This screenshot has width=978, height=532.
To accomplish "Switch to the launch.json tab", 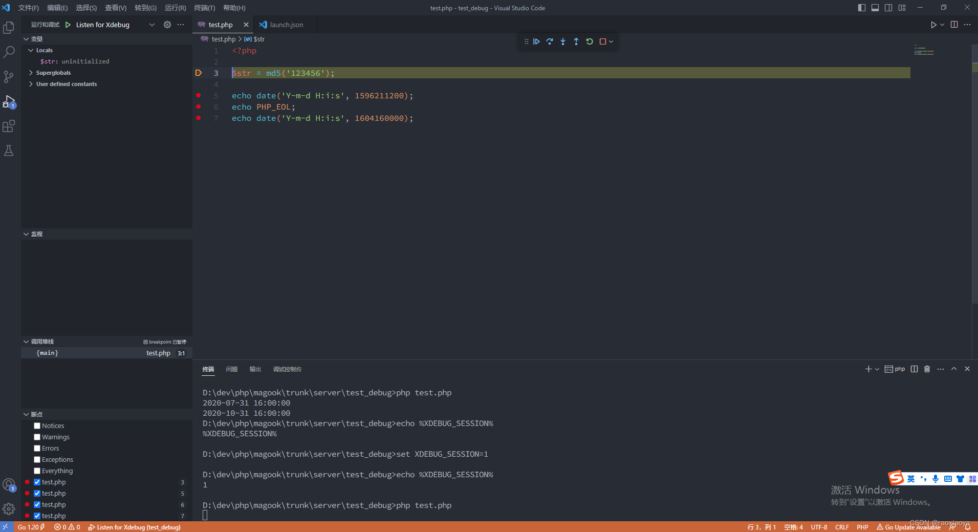I will coord(287,24).
